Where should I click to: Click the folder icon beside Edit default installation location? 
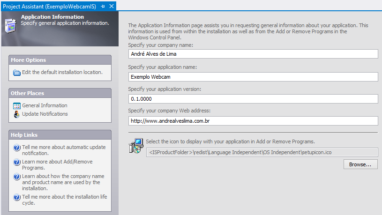pos(17,73)
